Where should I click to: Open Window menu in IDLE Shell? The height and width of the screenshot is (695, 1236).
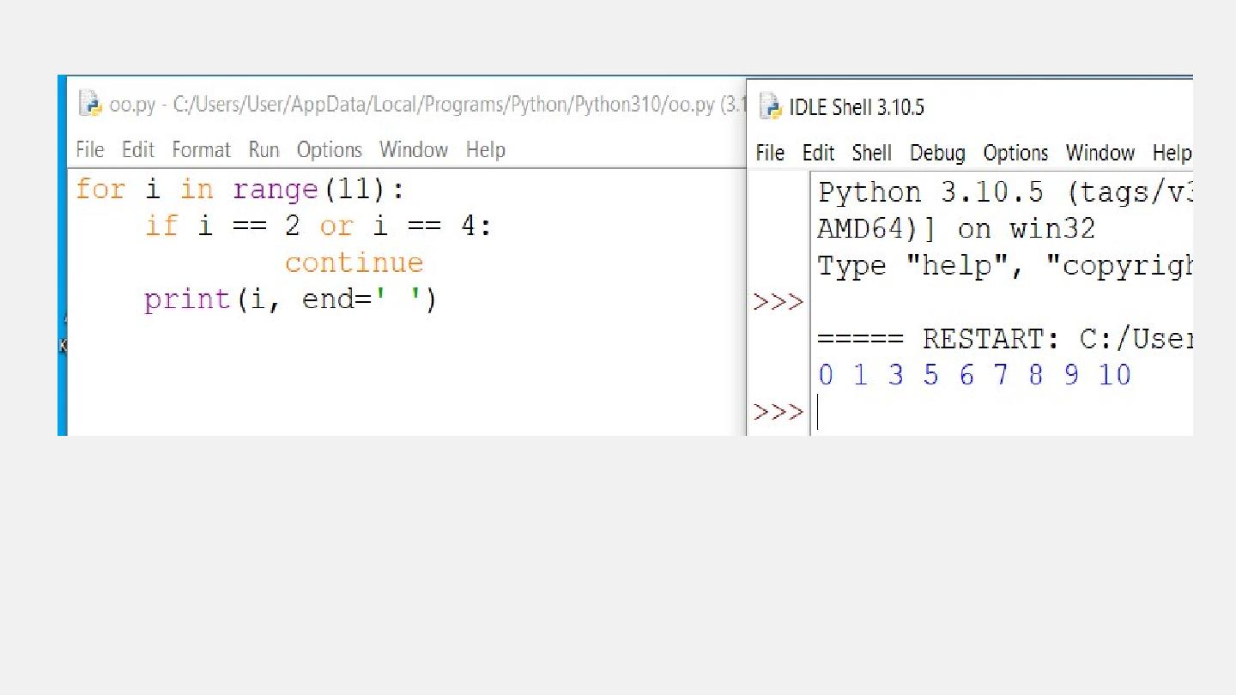pos(1100,153)
